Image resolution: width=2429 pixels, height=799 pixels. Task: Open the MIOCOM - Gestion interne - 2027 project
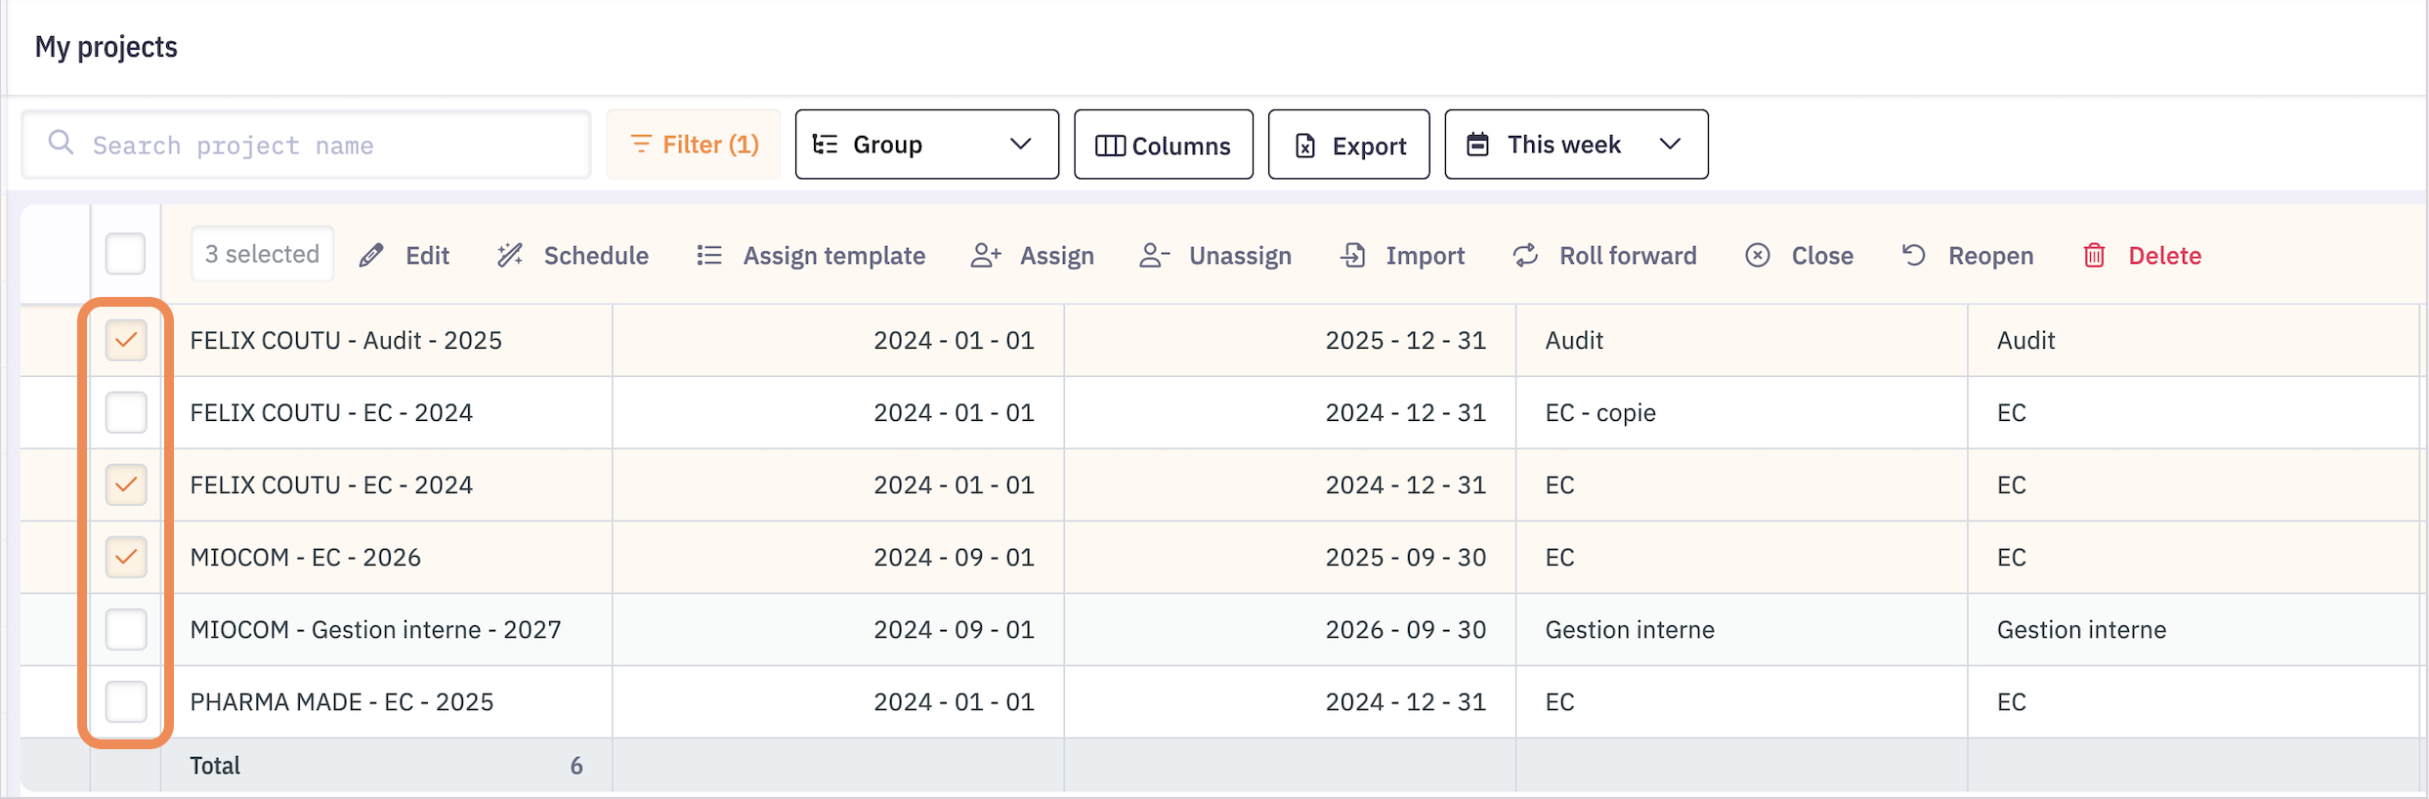pos(375,630)
